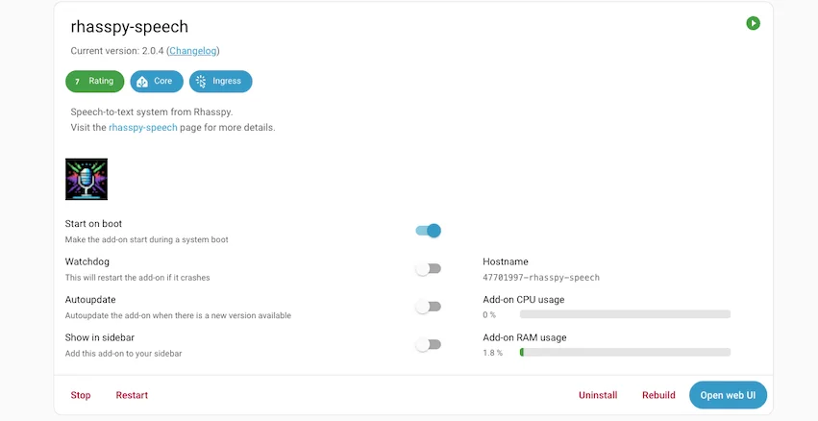Click 'This will restart the add-on if it crashes'

pos(137,278)
